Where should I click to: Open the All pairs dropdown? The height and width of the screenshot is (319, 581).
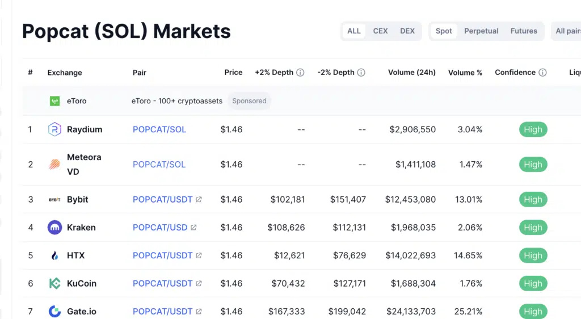tap(567, 31)
